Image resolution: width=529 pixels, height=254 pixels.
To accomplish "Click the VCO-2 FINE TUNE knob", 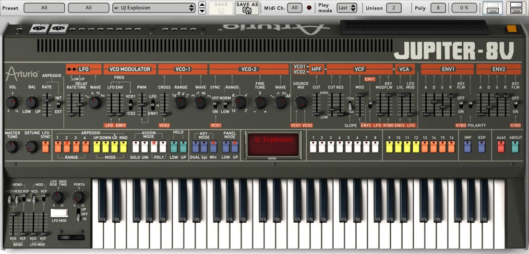I will tap(260, 102).
